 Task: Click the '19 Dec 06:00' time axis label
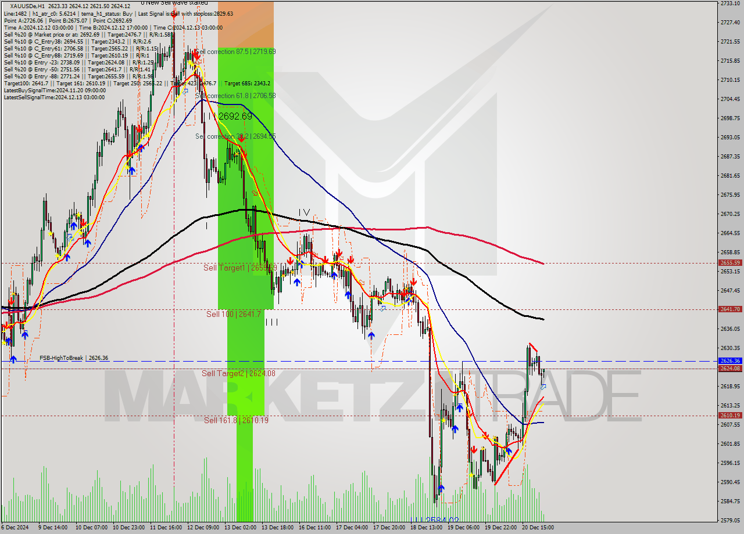463,528
